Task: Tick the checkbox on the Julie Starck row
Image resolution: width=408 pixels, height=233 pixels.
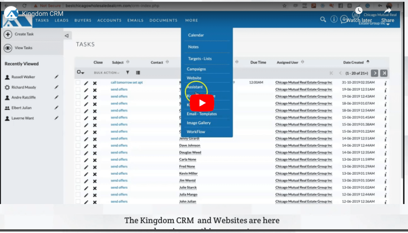Action: pos(78,188)
